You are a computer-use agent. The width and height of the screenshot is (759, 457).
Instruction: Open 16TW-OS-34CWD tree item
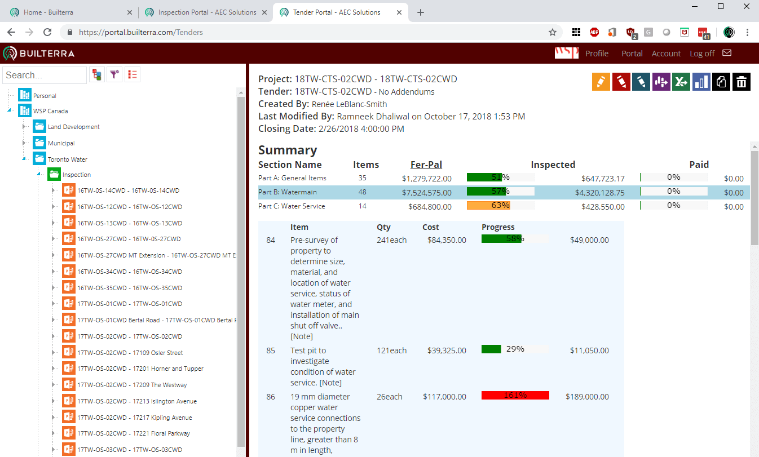coord(130,272)
